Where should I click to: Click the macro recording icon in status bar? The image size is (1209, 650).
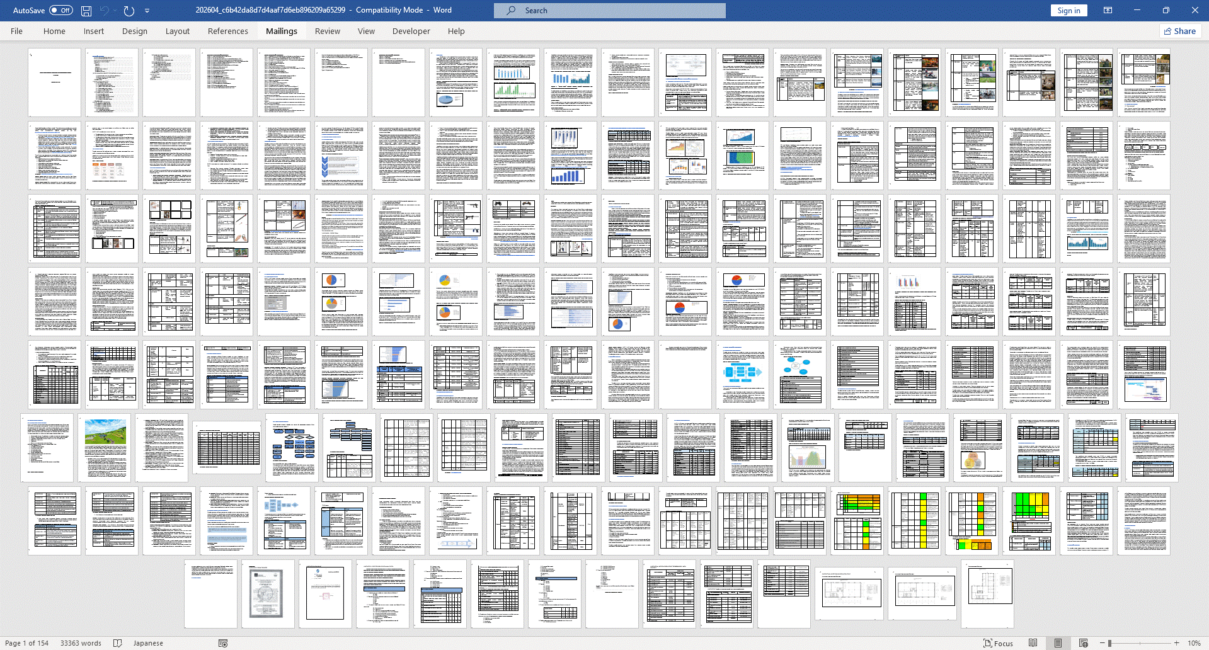(222, 643)
